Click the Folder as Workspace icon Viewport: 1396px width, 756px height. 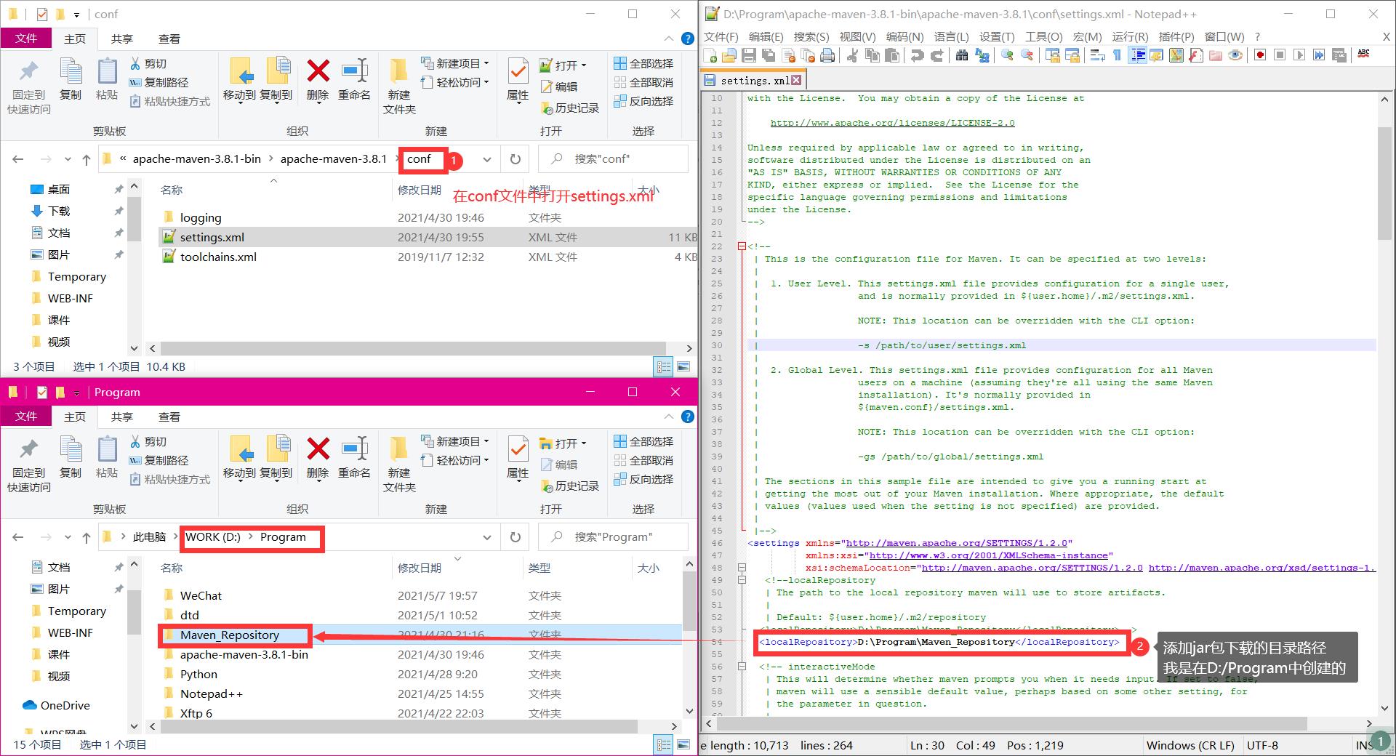pos(1215,55)
